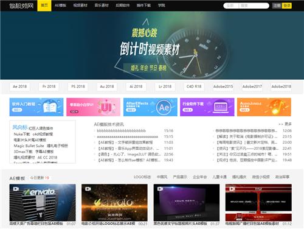Open the c4d视频教程 hot tag
This screenshot has width=304, height=229.
point(43,134)
